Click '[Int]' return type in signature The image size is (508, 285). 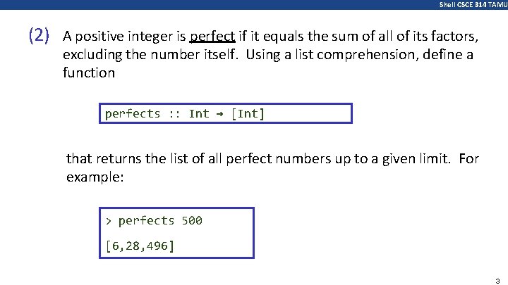click(x=248, y=114)
